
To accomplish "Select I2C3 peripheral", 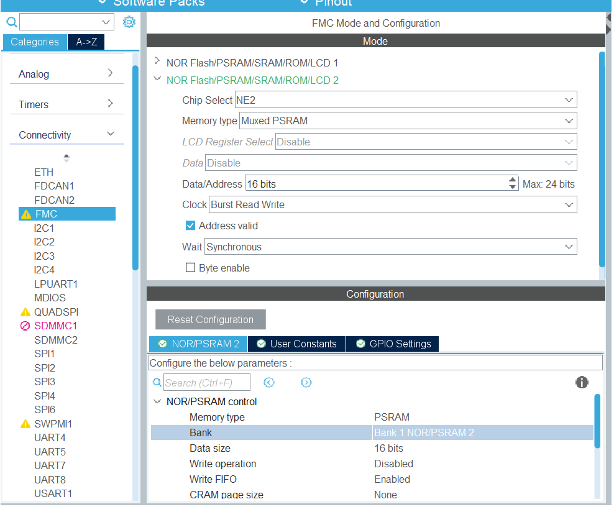I will [44, 256].
